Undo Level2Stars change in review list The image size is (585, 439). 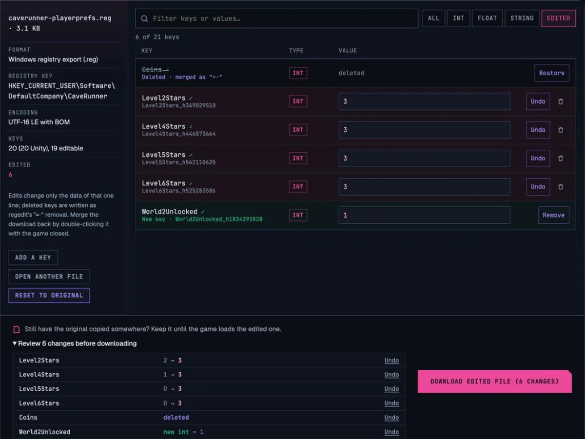(391, 360)
